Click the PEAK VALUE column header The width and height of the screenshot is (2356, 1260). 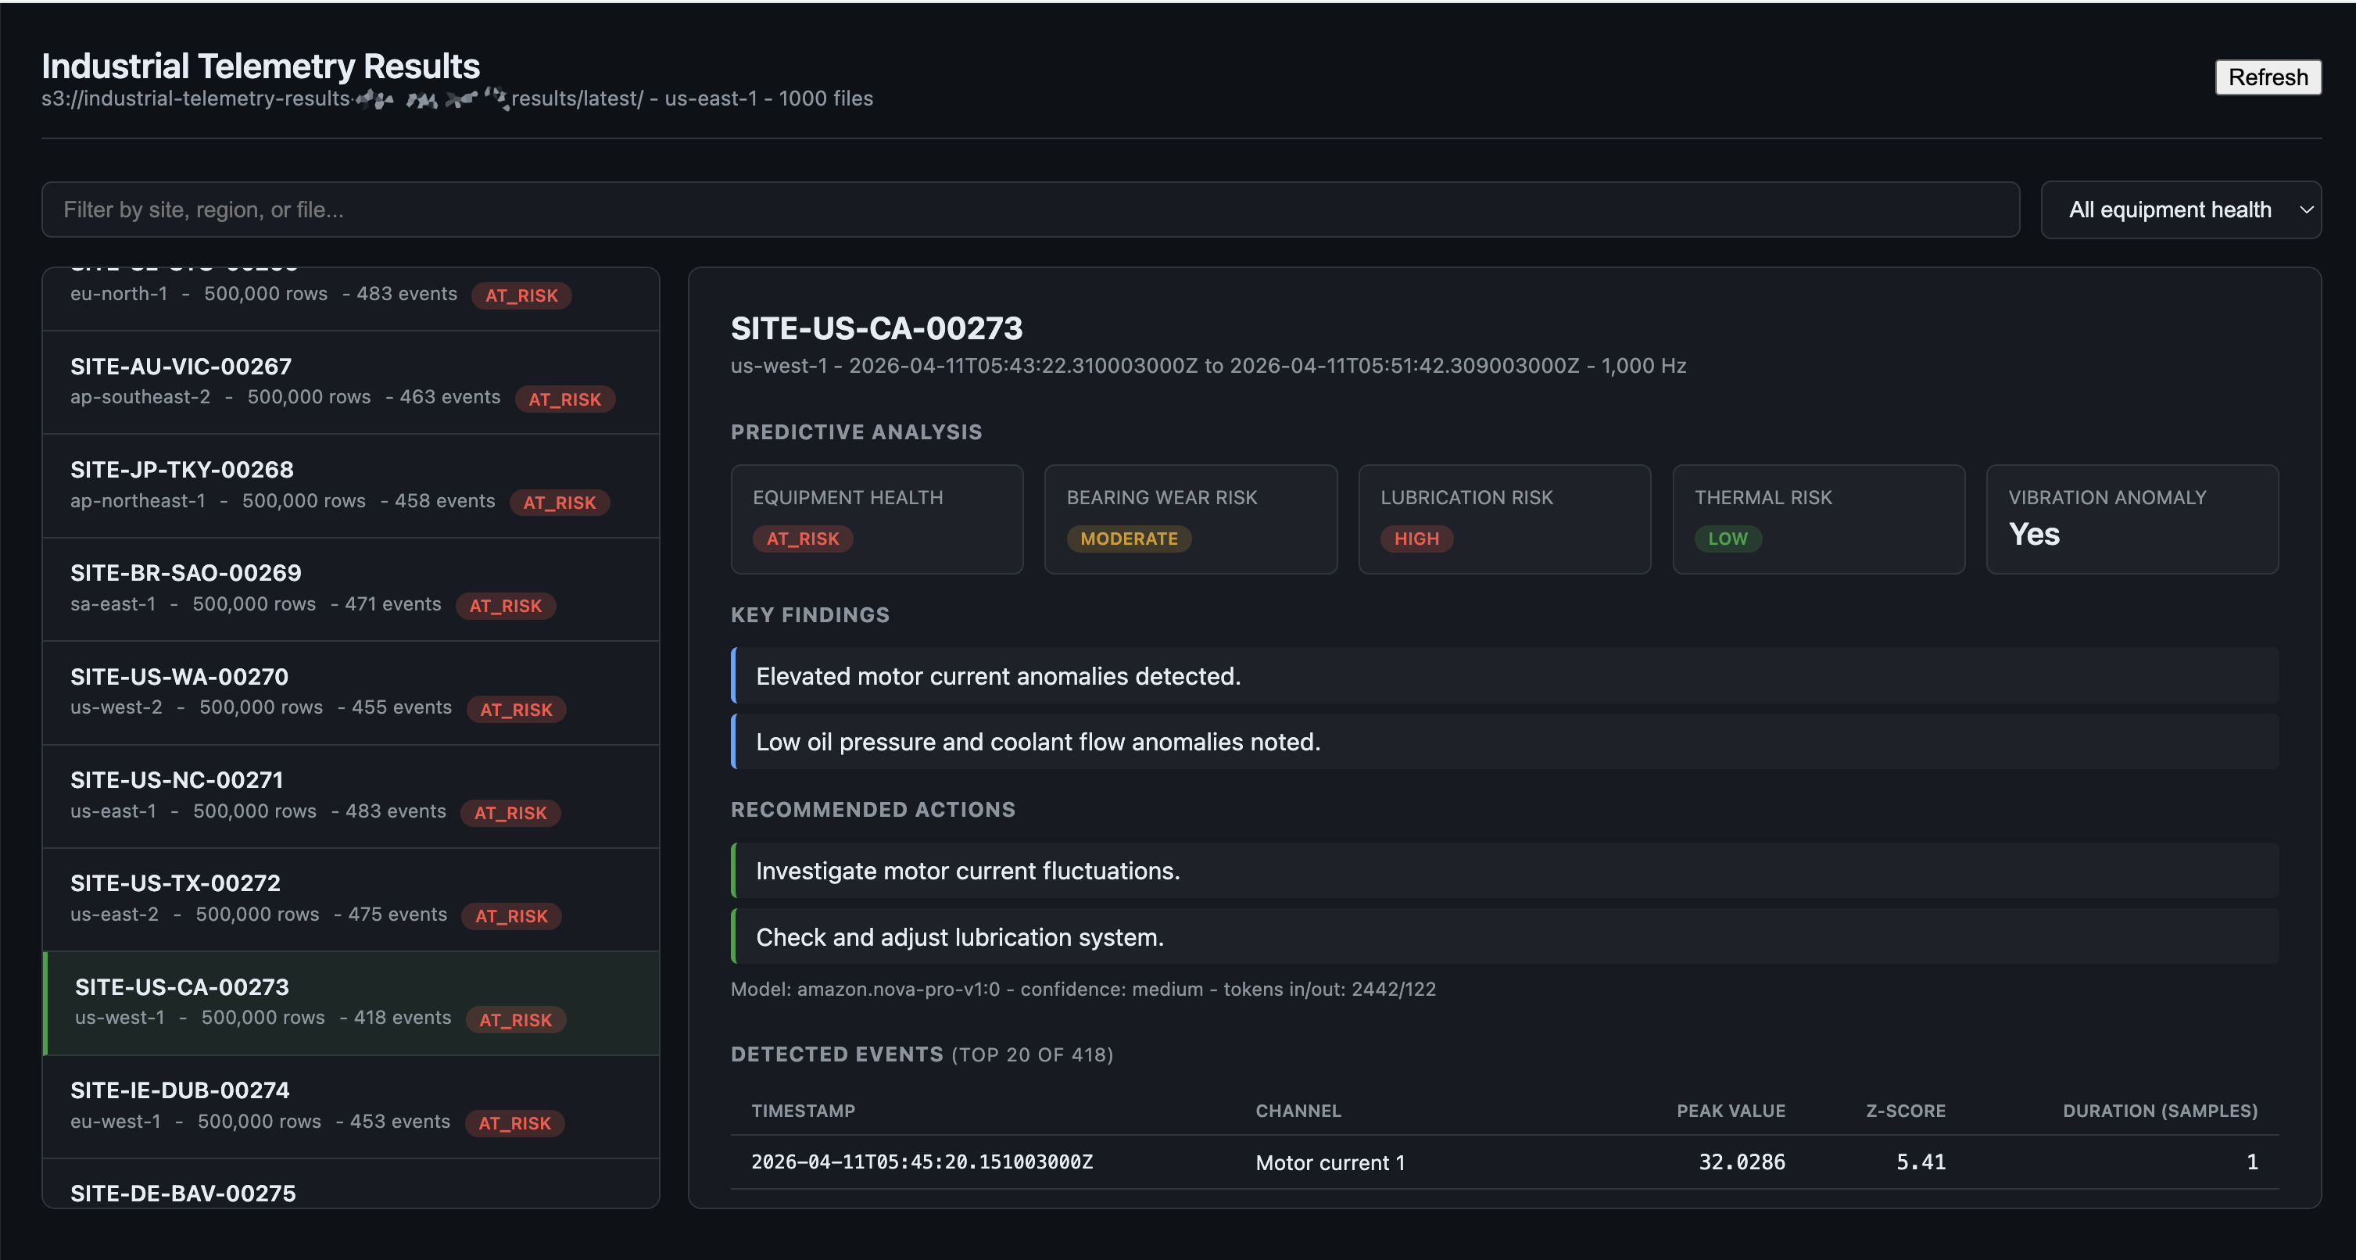pyautogui.click(x=1730, y=1110)
